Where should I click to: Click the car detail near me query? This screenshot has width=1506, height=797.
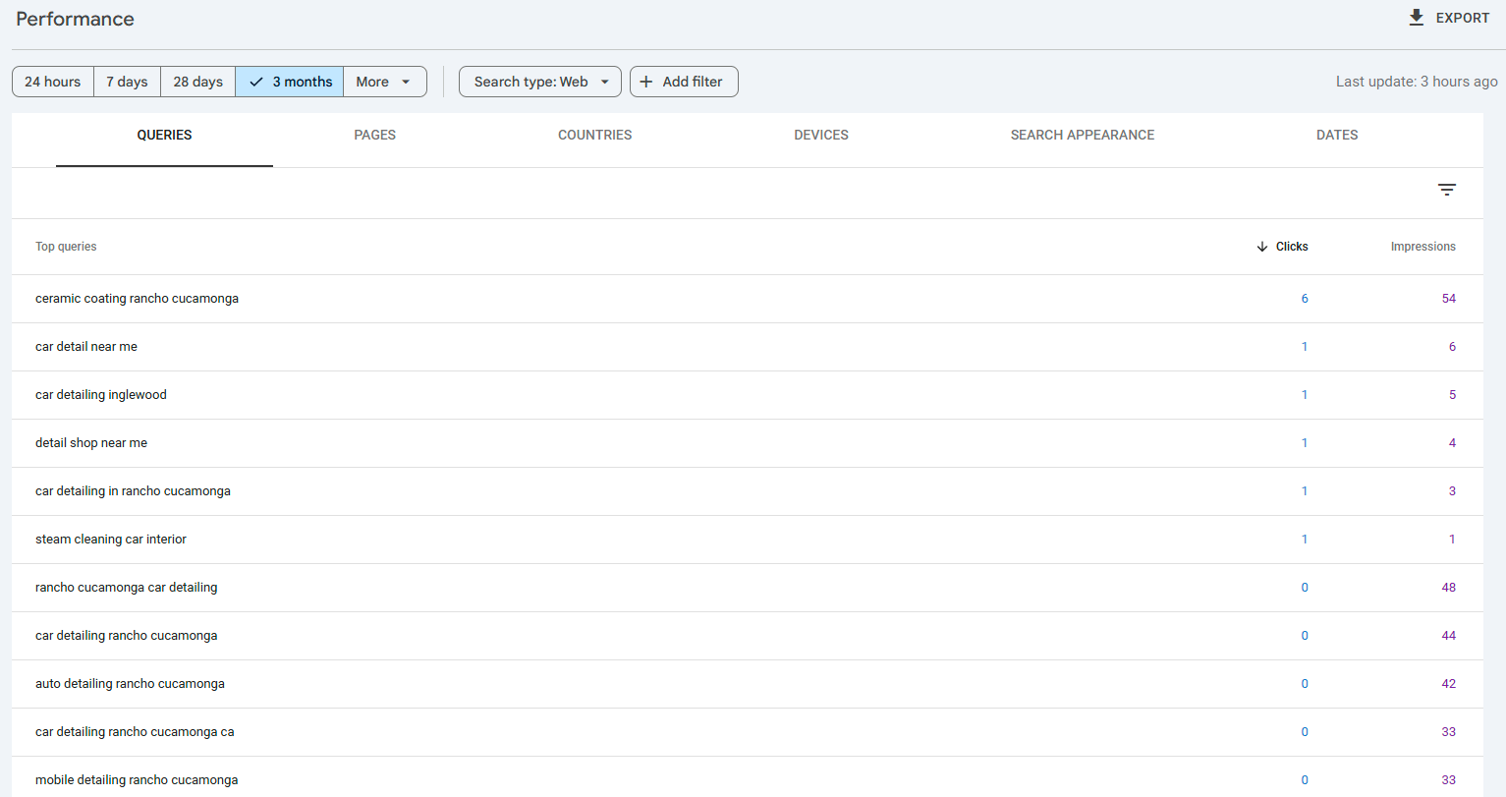[x=86, y=346]
